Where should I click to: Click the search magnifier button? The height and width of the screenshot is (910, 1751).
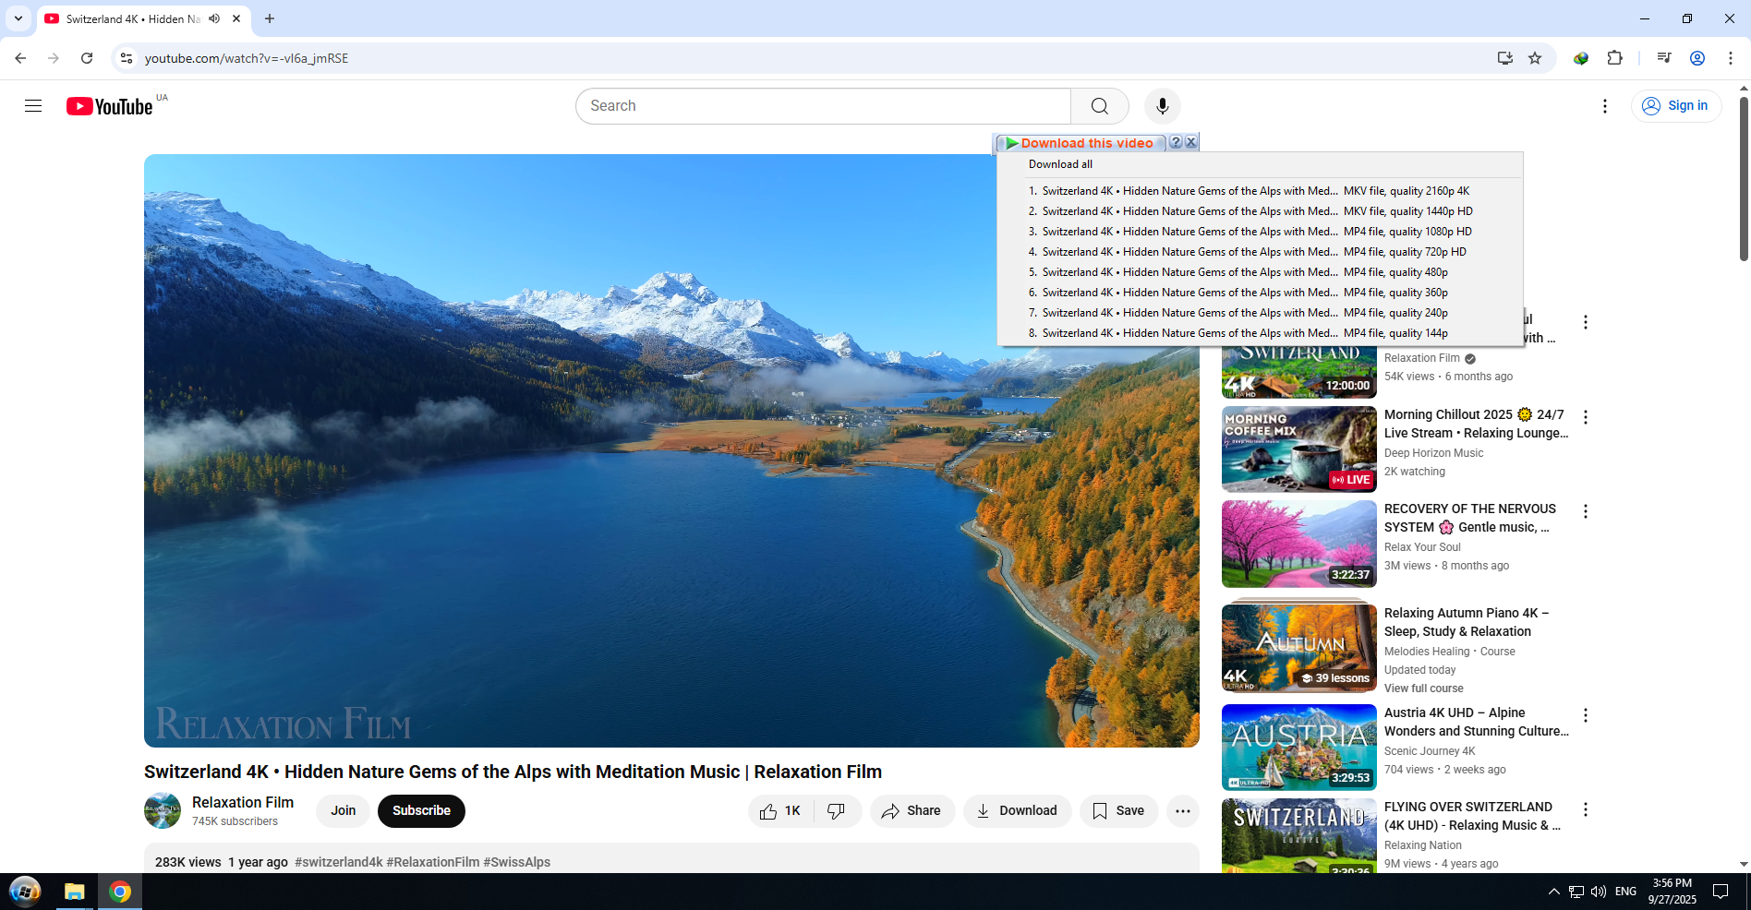pyautogui.click(x=1099, y=106)
